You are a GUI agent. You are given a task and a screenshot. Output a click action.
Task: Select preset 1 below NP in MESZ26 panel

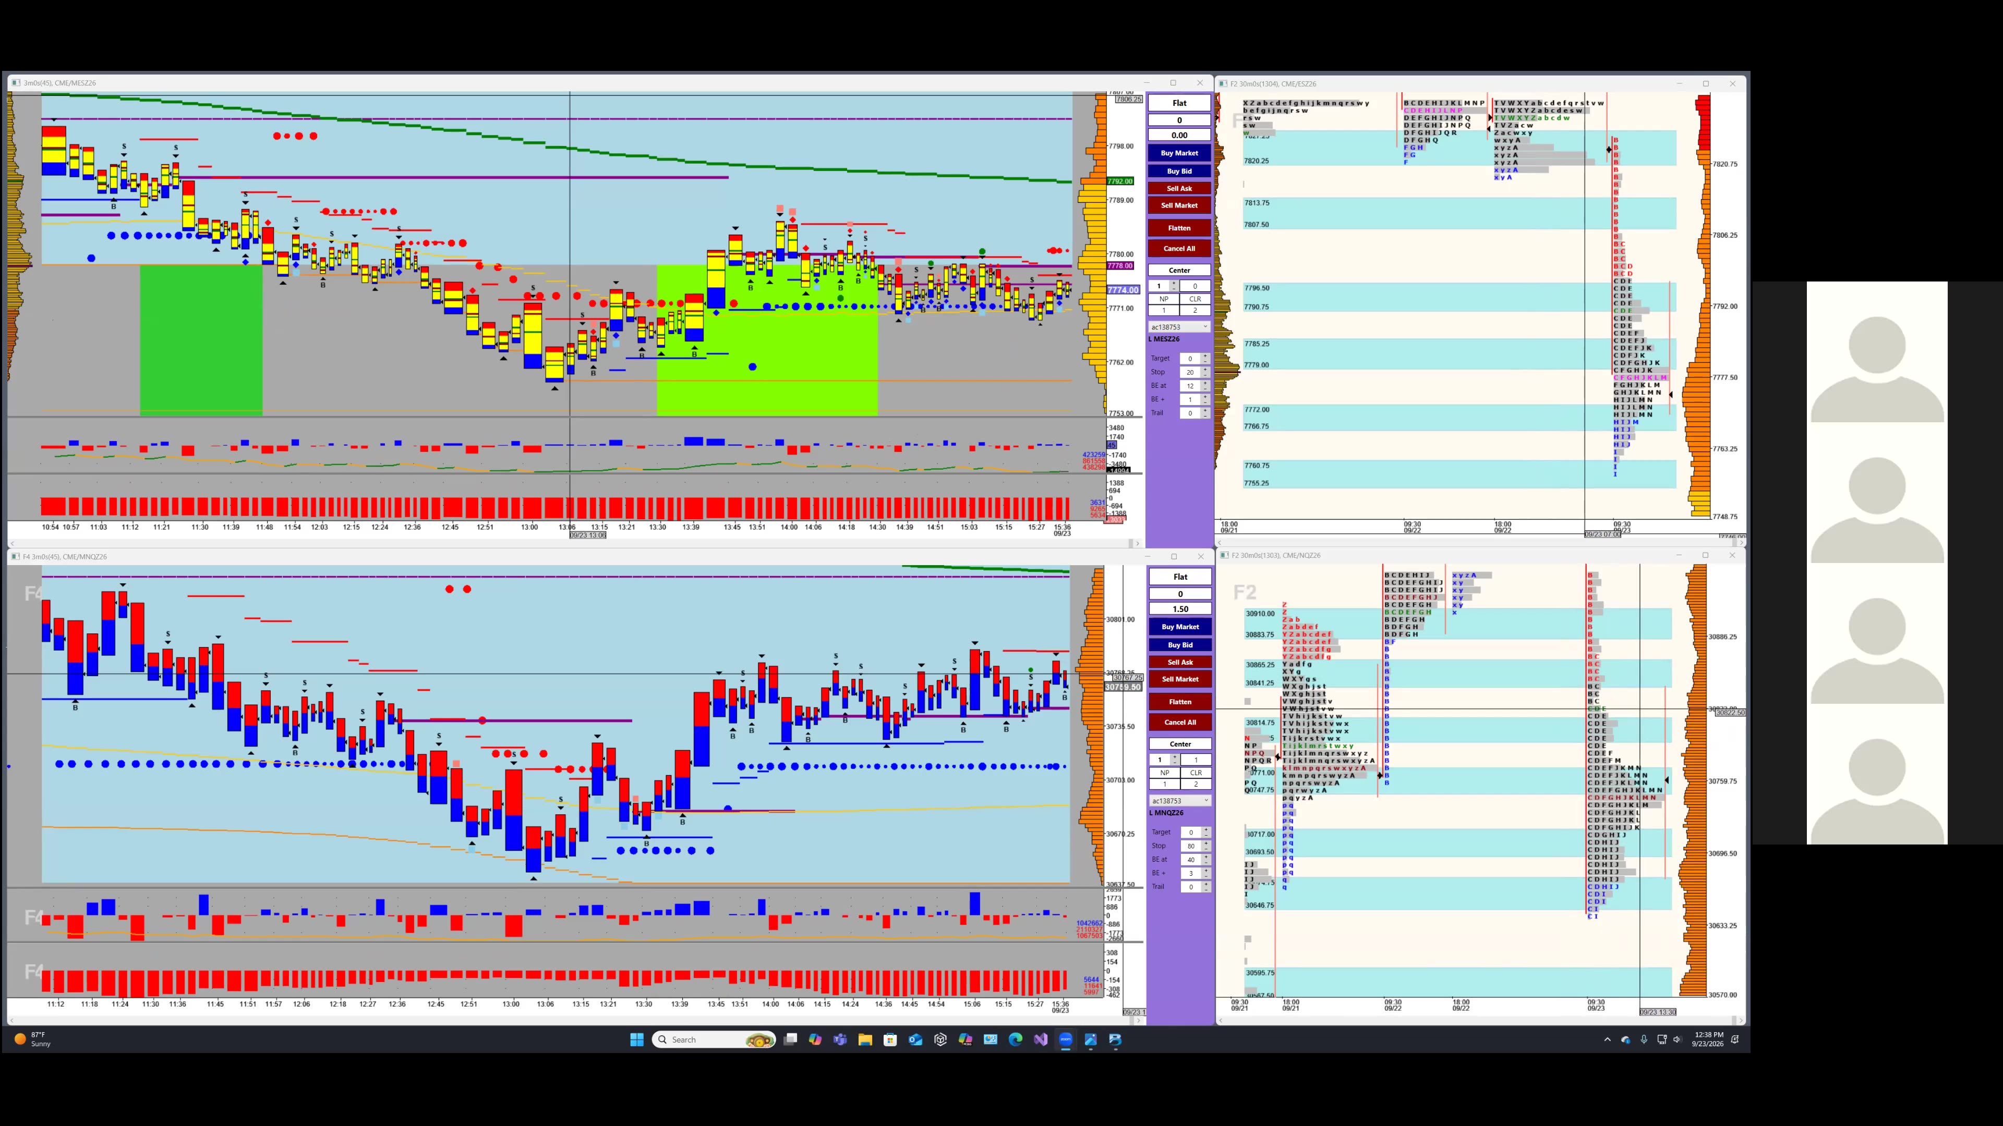tap(1164, 310)
